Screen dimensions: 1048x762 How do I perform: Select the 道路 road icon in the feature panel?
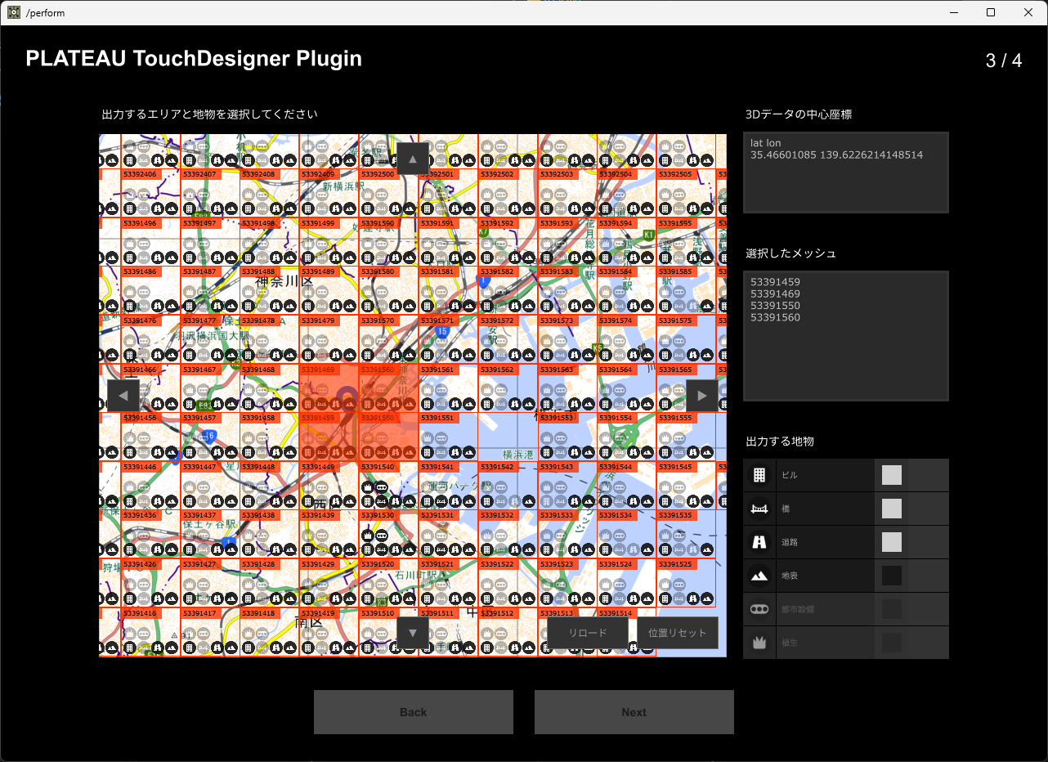(x=759, y=541)
